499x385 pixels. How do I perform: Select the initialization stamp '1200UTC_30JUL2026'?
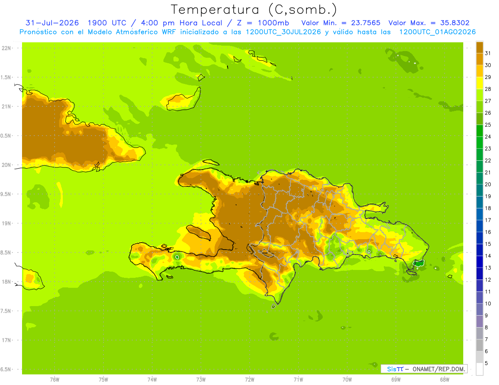tap(284, 32)
